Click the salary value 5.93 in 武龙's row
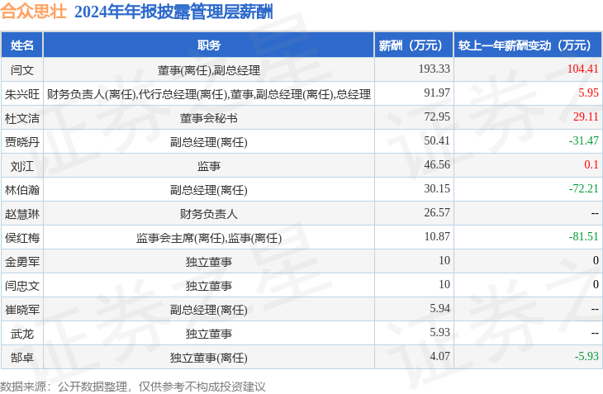 coord(440,332)
